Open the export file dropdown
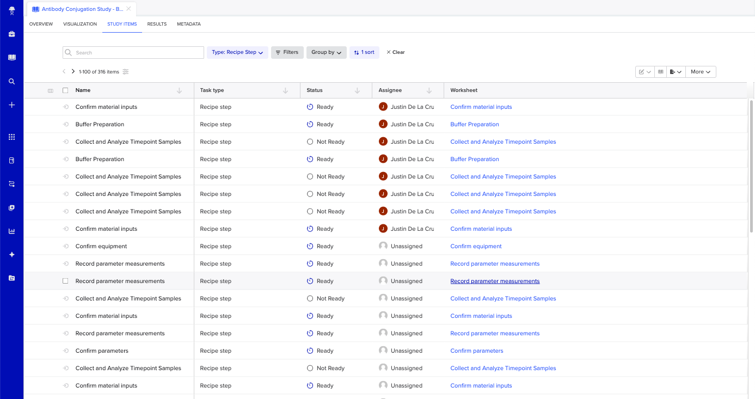755x399 pixels. click(x=676, y=72)
